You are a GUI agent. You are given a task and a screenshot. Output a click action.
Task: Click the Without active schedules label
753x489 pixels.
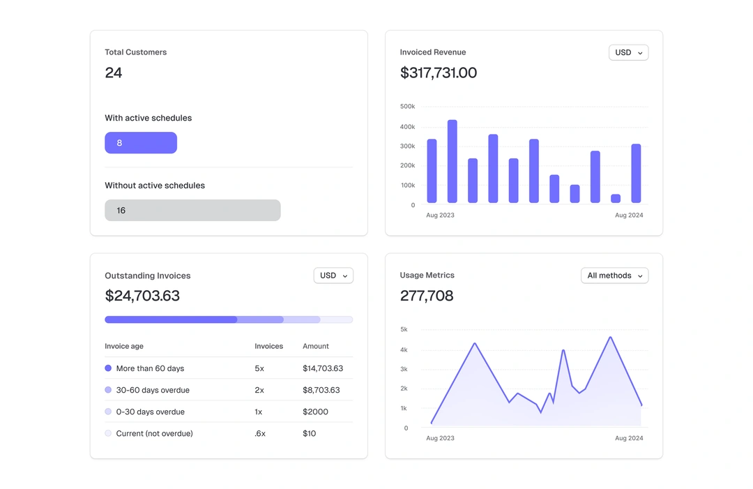click(155, 186)
